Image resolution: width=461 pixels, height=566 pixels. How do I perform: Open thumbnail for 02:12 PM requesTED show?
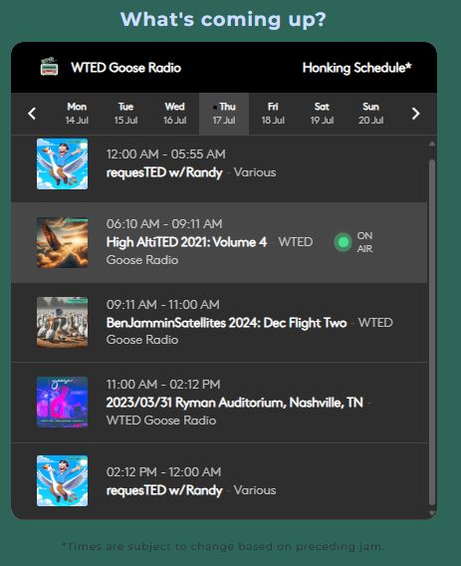click(x=62, y=481)
